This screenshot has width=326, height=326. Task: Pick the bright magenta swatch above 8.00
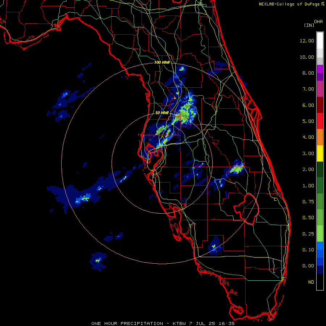pyautogui.click(x=320, y=69)
